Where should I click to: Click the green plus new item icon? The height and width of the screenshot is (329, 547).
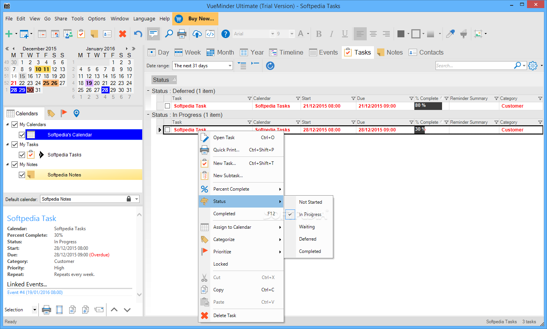pyautogui.click(x=9, y=34)
